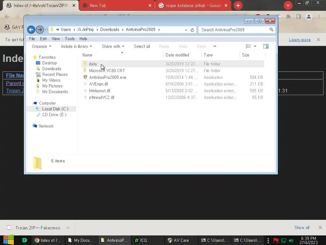Expand the Share with dropdown
The image size is (326, 245).
coord(113,46)
